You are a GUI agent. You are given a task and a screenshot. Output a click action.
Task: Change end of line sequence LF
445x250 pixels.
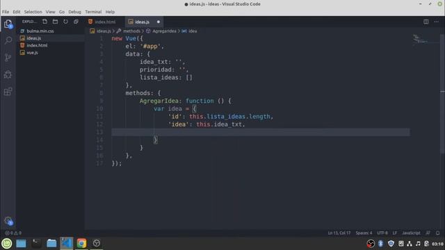click(x=395, y=233)
